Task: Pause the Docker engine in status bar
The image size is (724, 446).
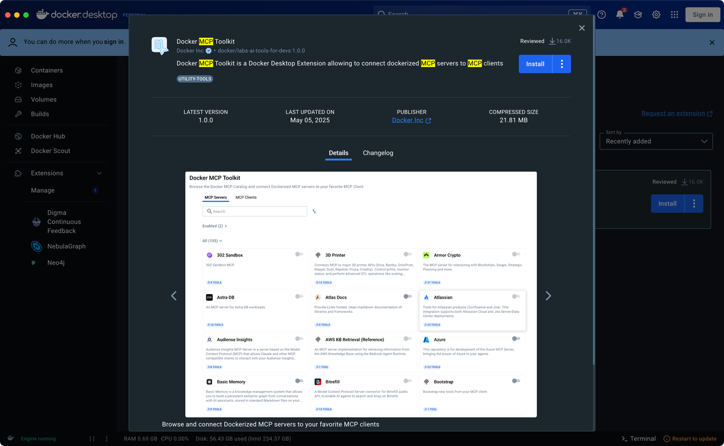Action: pyautogui.click(x=92, y=439)
